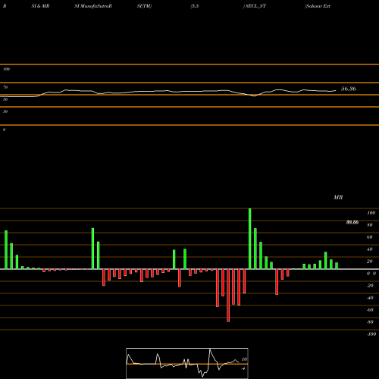
Task: Click the 'SI(TM)' header text
Action: (144, 6)
